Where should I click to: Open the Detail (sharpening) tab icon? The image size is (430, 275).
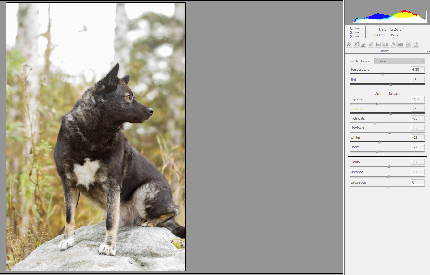364,44
